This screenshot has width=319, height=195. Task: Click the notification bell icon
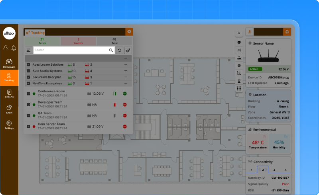tap(14, 48)
